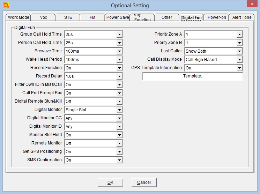Click the Cancel button
Viewport: 260px width, 194px height.
coord(144,182)
